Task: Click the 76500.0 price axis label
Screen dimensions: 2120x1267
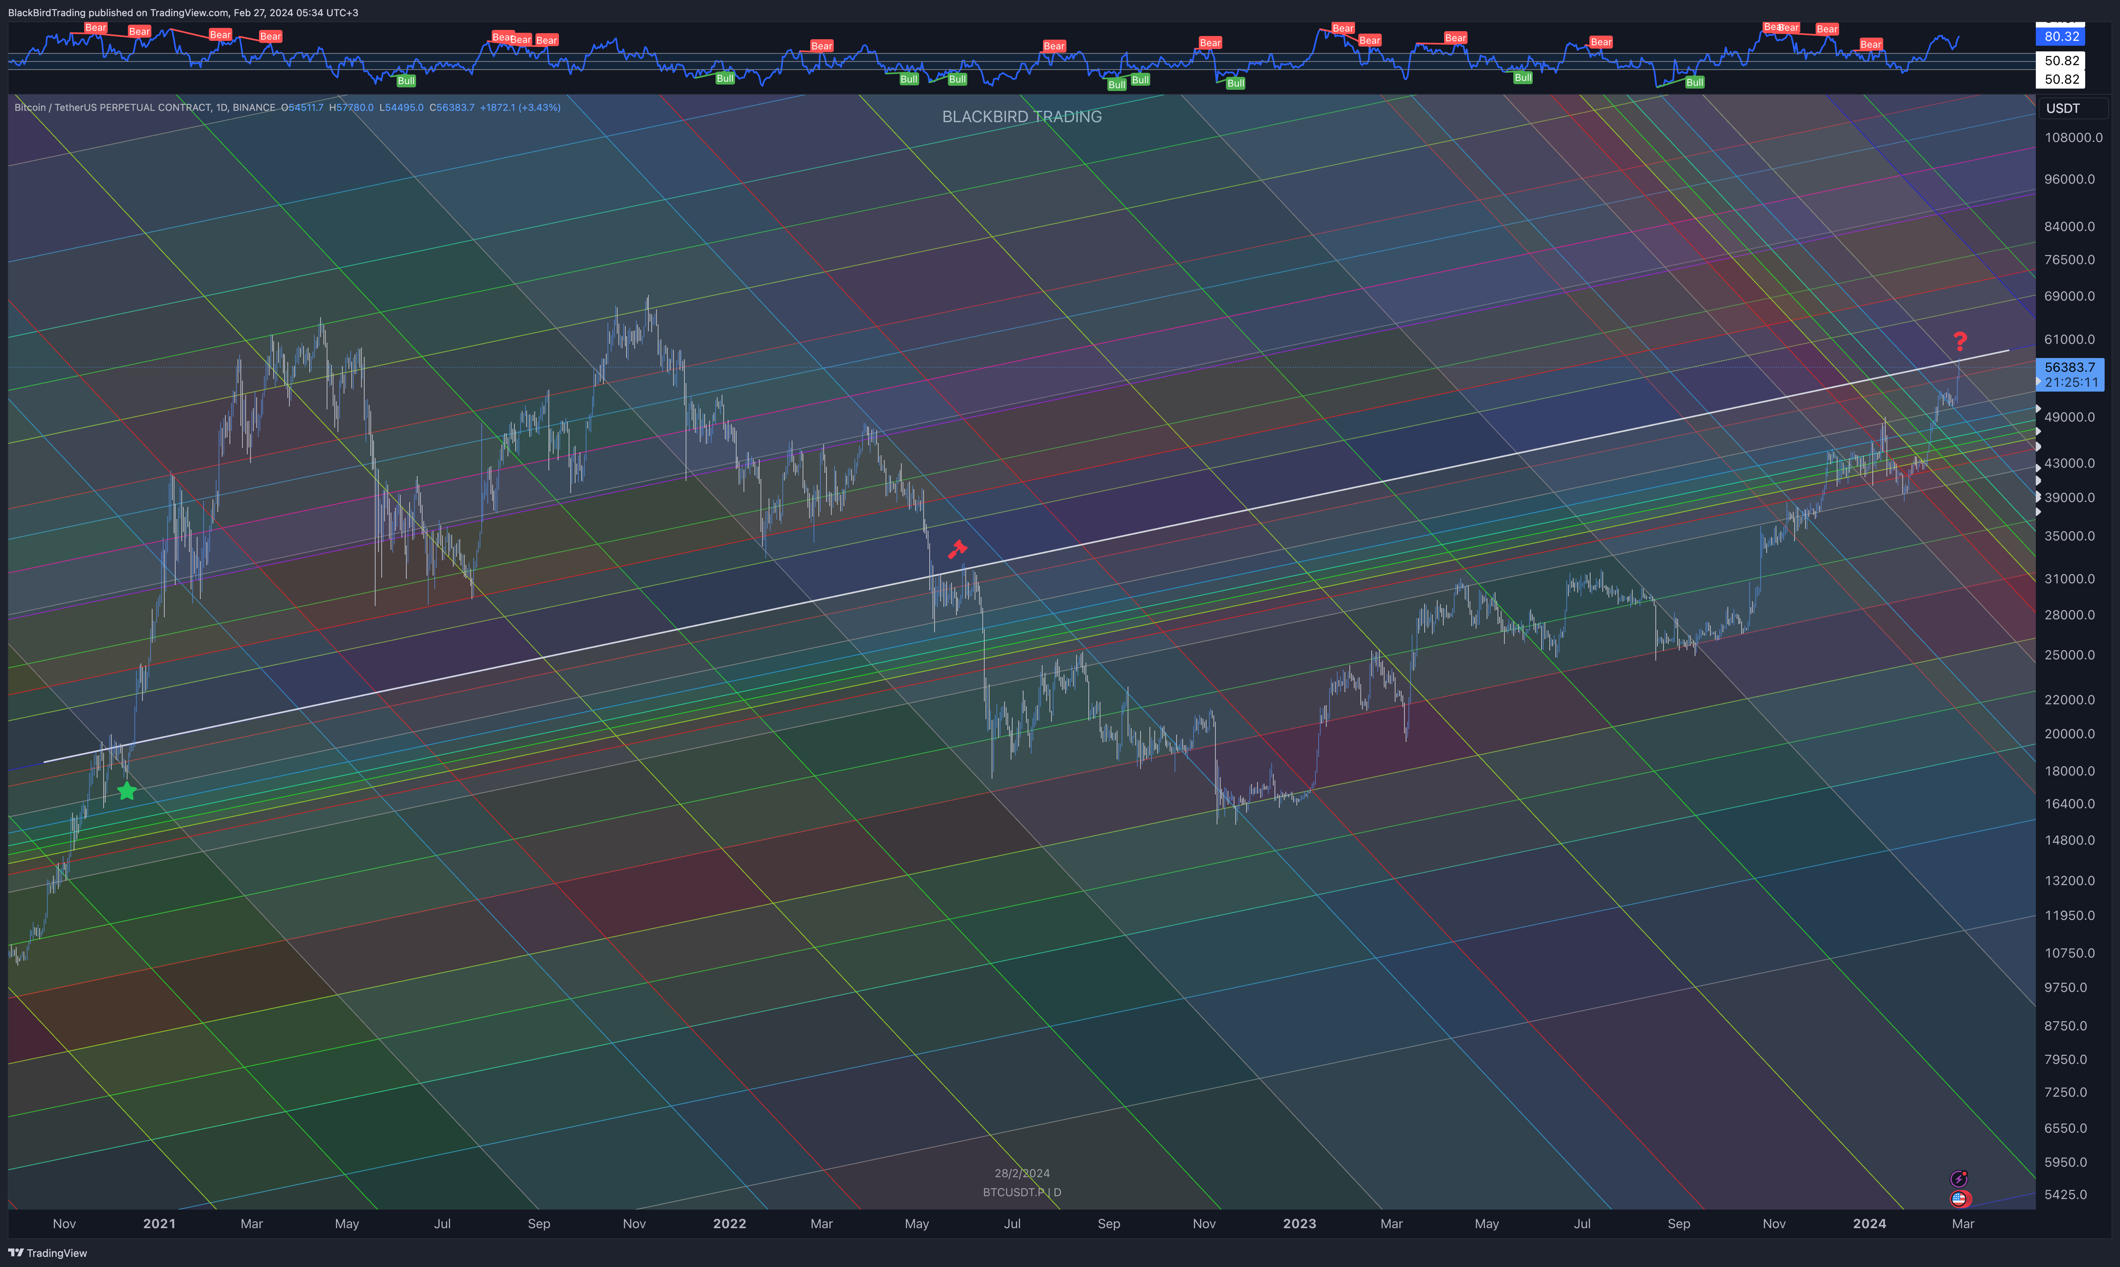Action: tap(2069, 260)
